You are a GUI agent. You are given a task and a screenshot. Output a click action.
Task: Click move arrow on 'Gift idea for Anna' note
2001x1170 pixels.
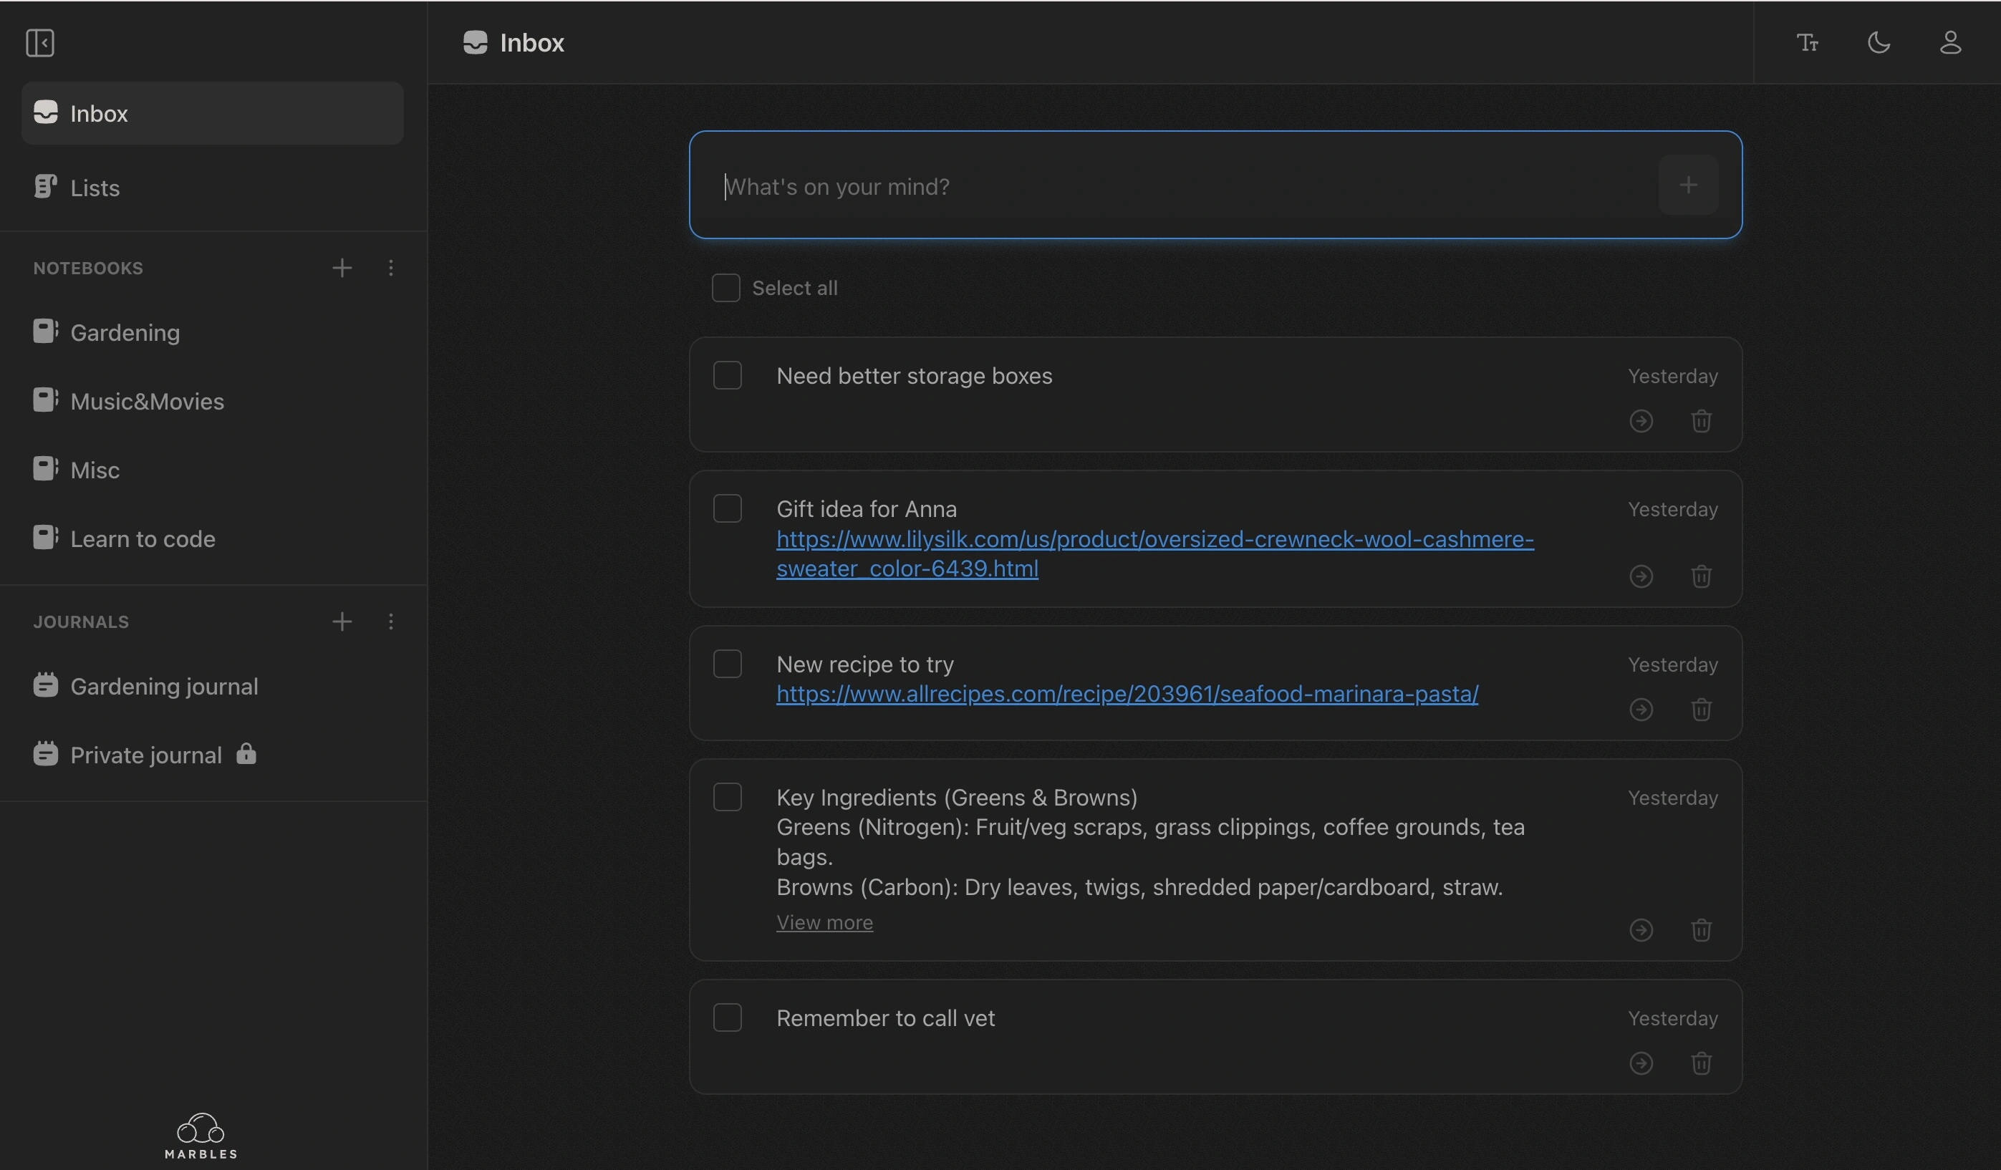[x=1641, y=576]
